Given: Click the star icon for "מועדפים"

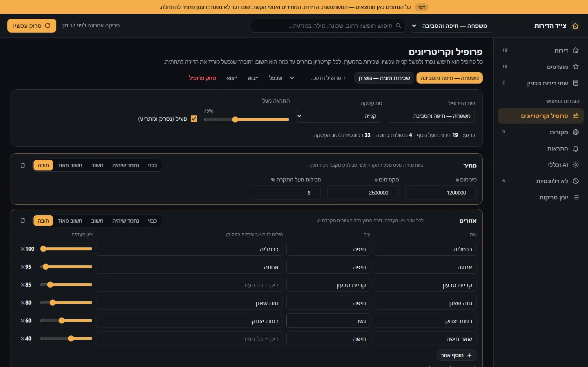Looking at the screenshot, I should click(576, 67).
